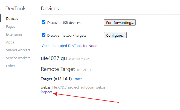
Task: Click the Configure button for network targets
Action: coord(115,35)
